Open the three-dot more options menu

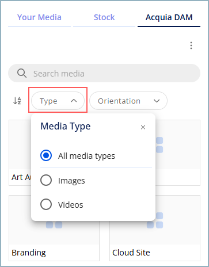pyautogui.click(x=191, y=45)
